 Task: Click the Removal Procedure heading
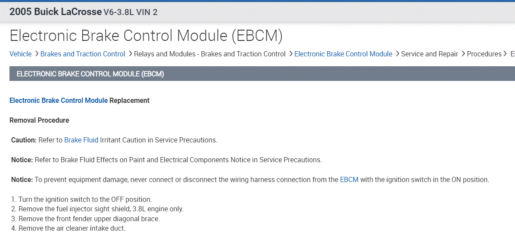pyautogui.click(x=39, y=120)
